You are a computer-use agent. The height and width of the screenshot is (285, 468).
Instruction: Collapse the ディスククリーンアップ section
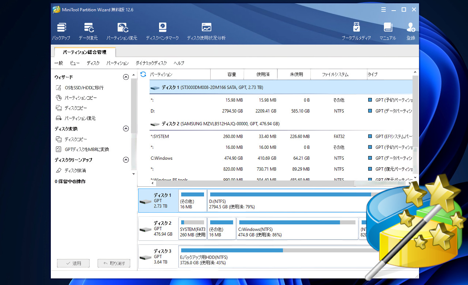(126, 160)
